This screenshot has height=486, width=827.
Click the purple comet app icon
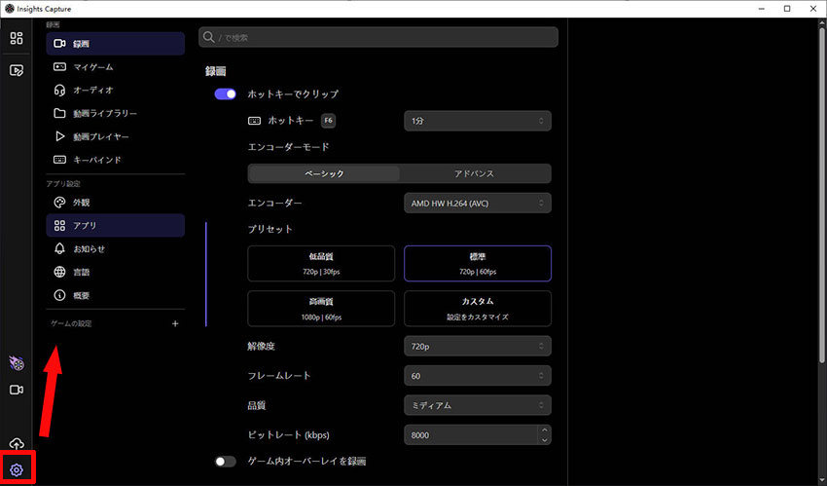coord(16,363)
